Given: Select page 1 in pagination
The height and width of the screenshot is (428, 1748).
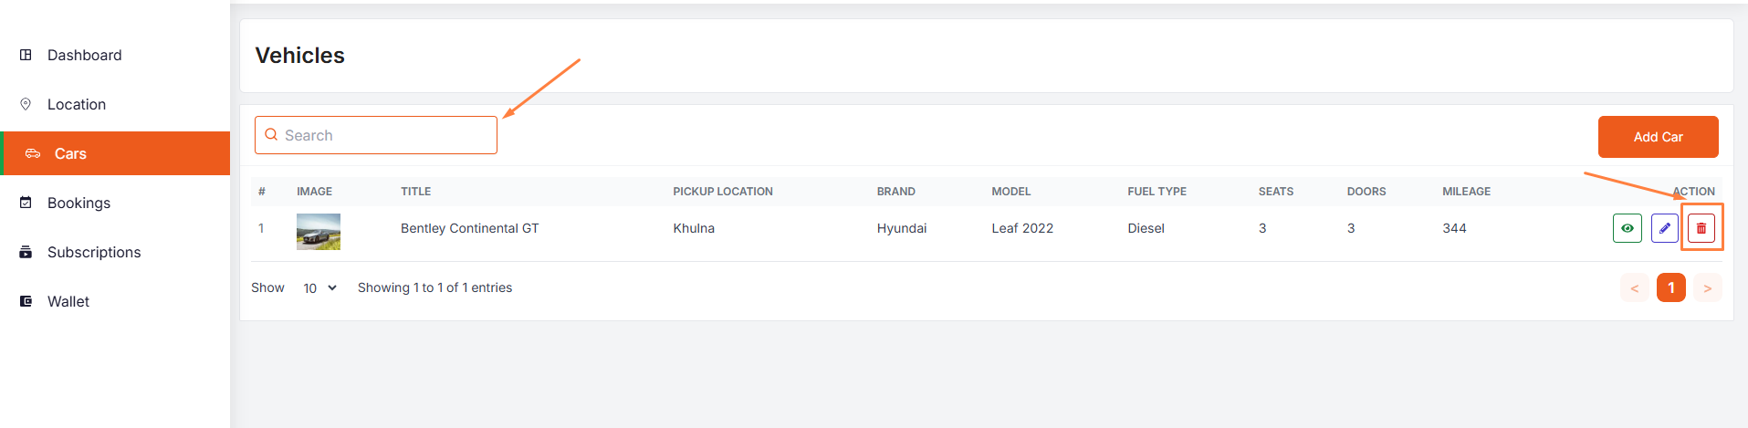Looking at the screenshot, I should tap(1671, 287).
